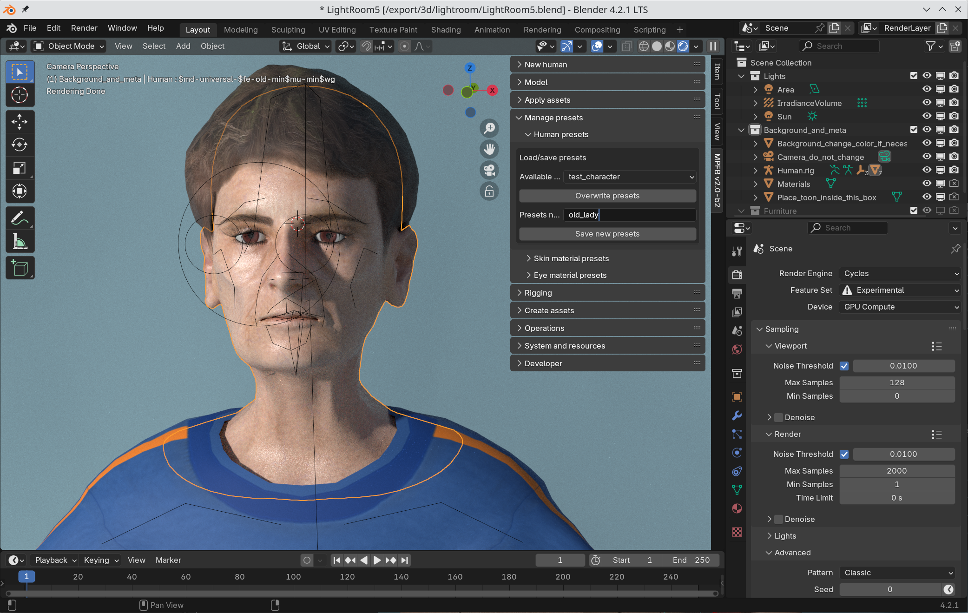
Task: Hide Human.rig in viewport
Action: 927,170
